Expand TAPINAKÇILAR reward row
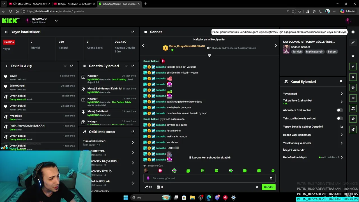This screenshot has height=202, width=359. pos(109,183)
